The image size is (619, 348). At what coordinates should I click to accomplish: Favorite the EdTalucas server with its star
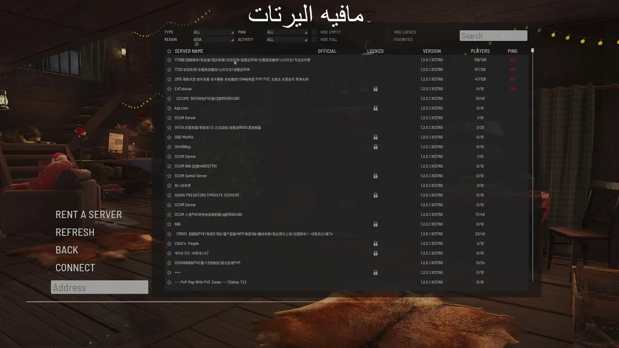point(169,89)
